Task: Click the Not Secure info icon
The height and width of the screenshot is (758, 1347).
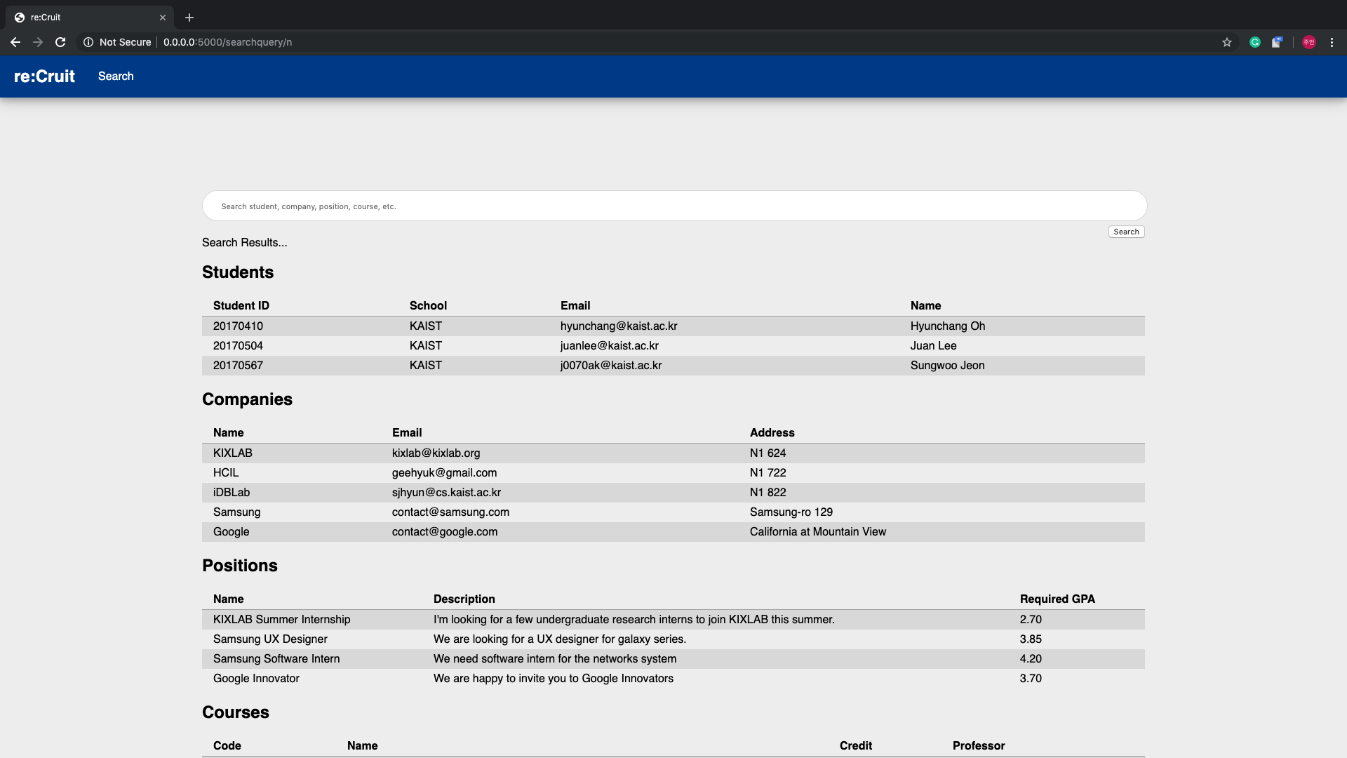Action: click(88, 42)
